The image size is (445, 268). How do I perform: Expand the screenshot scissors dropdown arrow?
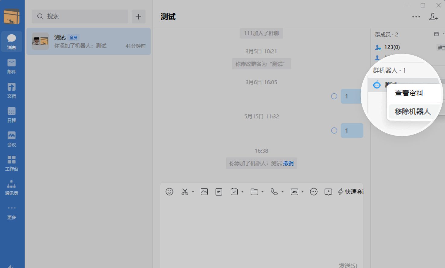pyautogui.click(x=193, y=192)
